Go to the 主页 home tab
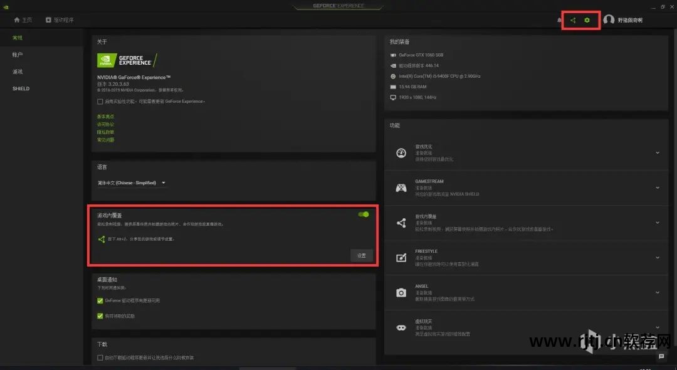This screenshot has height=370, width=677. tap(23, 20)
